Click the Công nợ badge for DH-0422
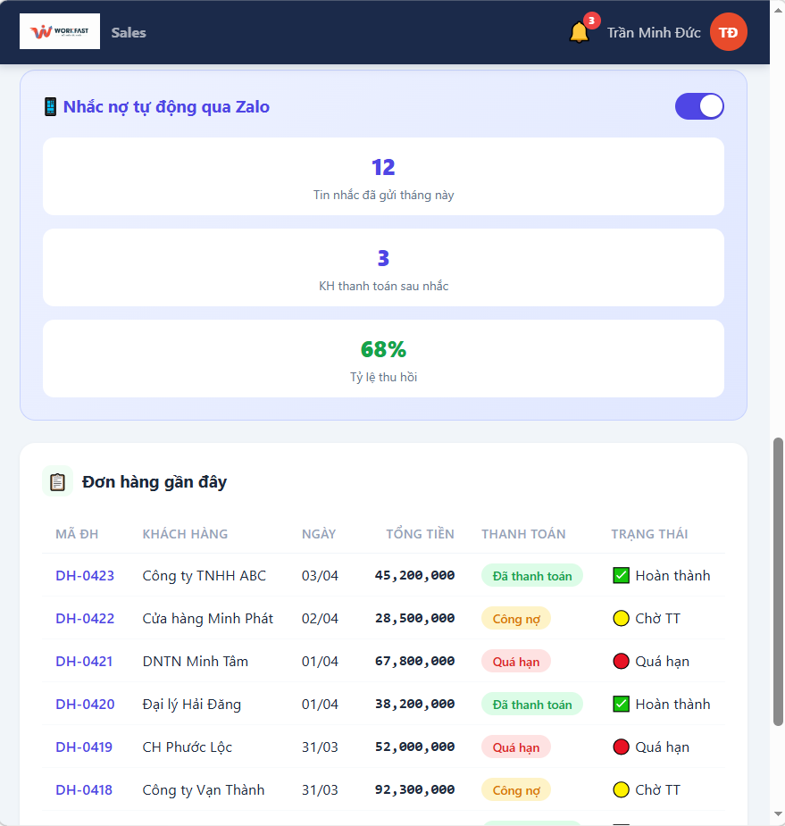 tap(516, 619)
